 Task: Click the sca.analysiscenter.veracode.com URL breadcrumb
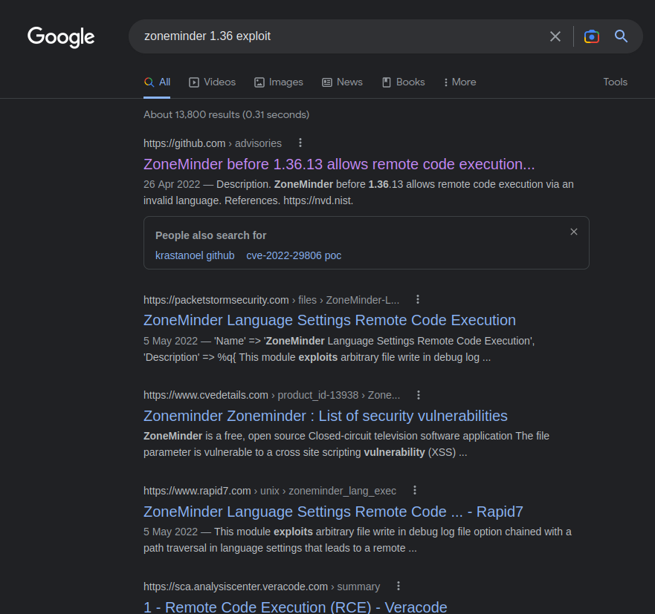(x=262, y=587)
